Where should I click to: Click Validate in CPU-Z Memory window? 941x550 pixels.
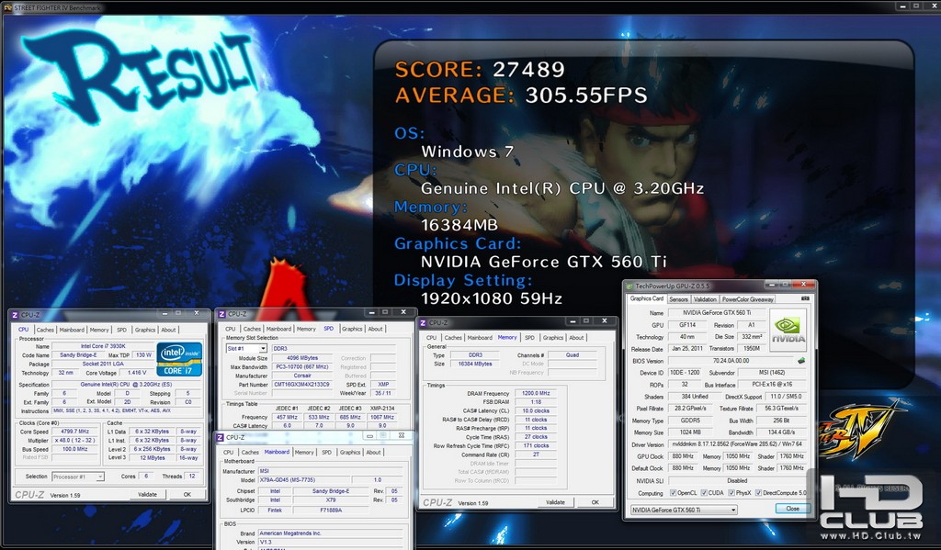pyautogui.click(x=555, y=502)
